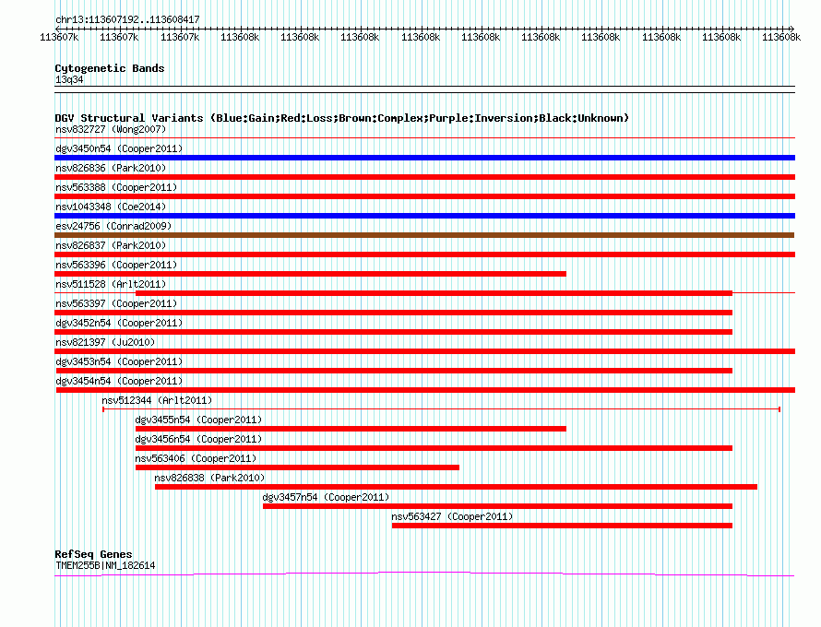Select the esv24756 (Conrad2009) label
The width and height of the screenshot is (821, 627).
click(113, 226)
